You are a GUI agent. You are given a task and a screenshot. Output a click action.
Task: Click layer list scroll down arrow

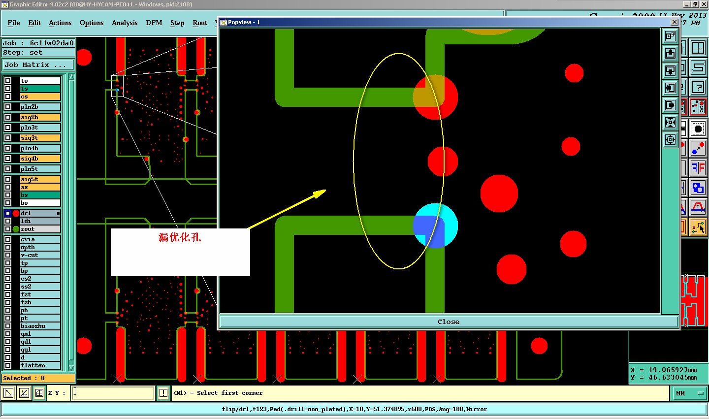tap(71, 368)
